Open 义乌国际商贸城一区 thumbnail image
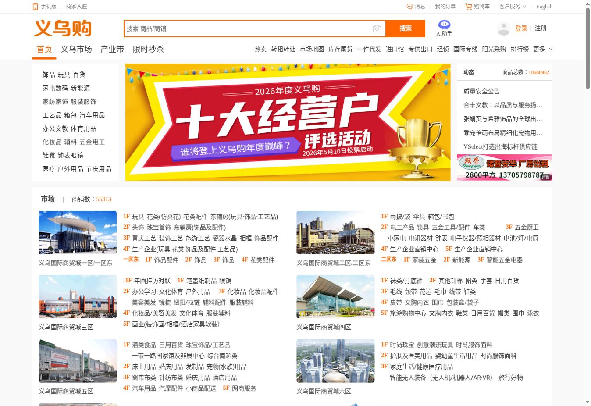Viewport: 591px width, 406px height. pyautogui.click(x=78, y=232)
